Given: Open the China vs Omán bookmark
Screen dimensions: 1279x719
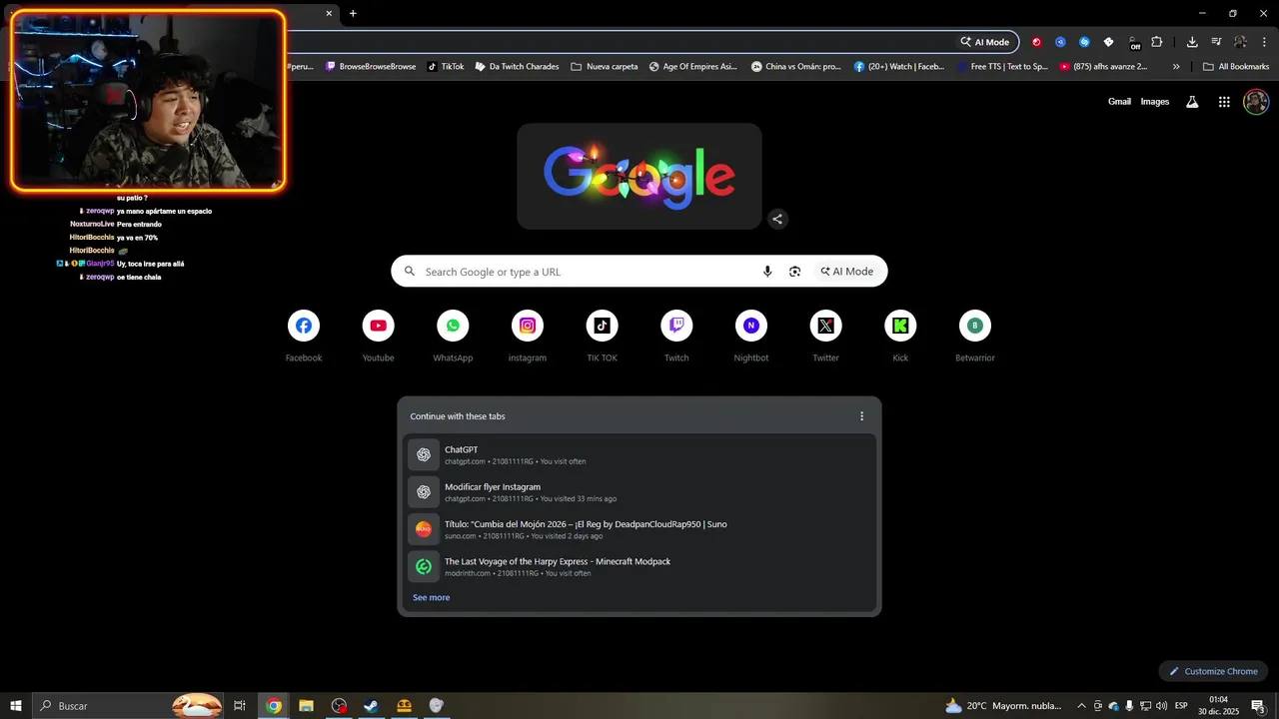Looking at the screenshot, I should 796,67.
